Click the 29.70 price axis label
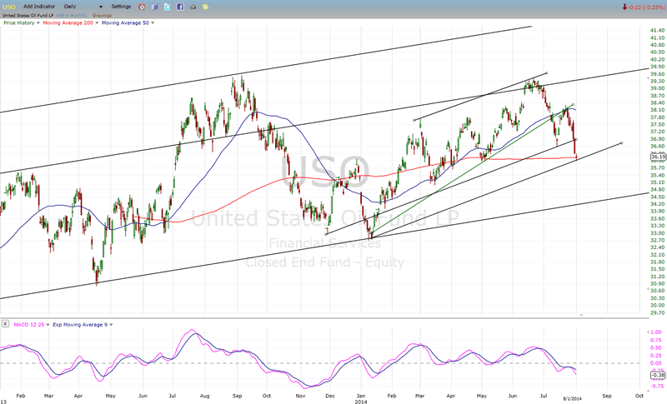 pos(657,312)
